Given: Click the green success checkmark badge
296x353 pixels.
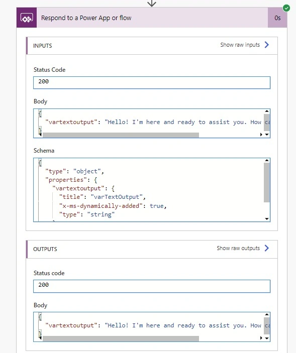Looking at the screenshot, I should pyautogui.click(x=286, y=8).
